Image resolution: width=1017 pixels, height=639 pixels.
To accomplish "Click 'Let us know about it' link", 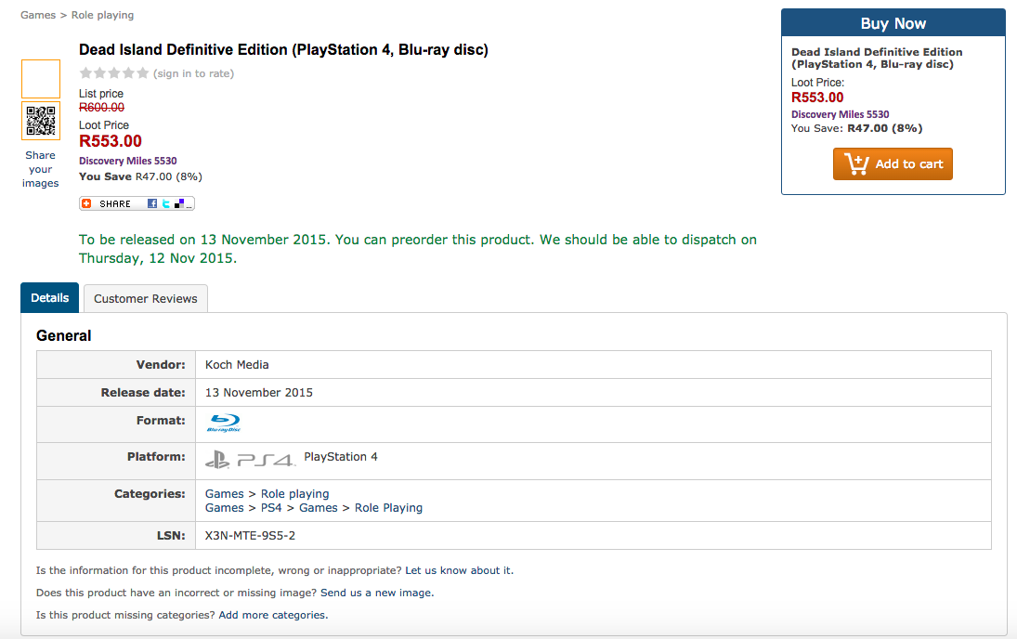I will click(x=458, y=570).
